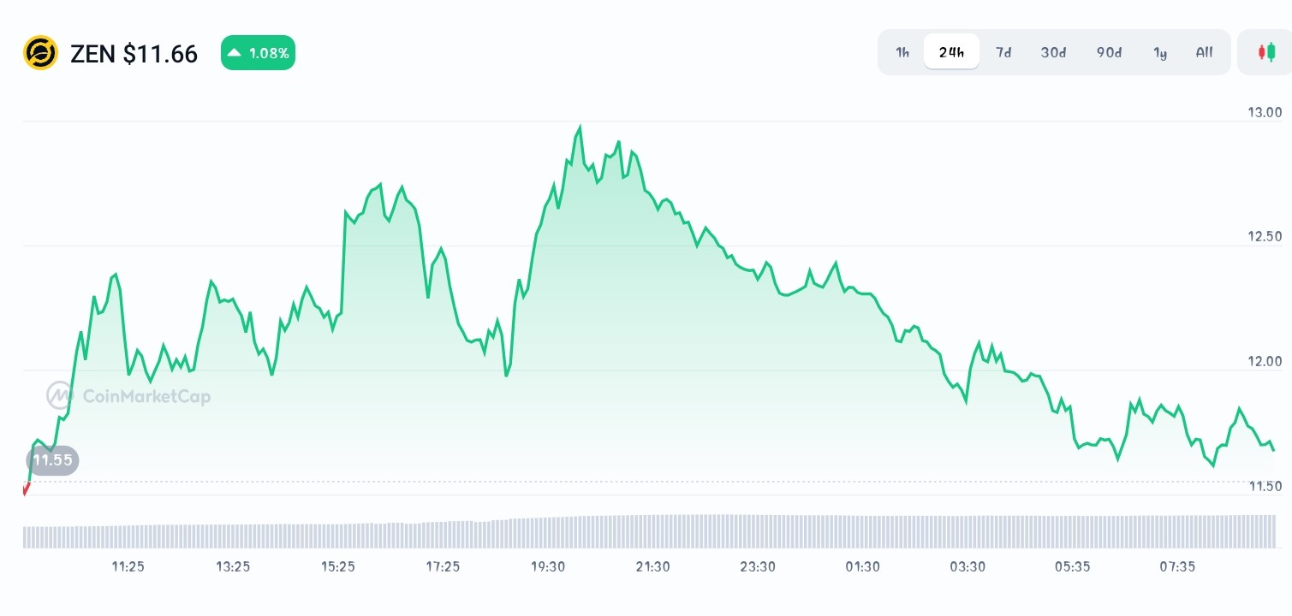
Task: Switch to the 7d time range
Action: coord(1003,52)
